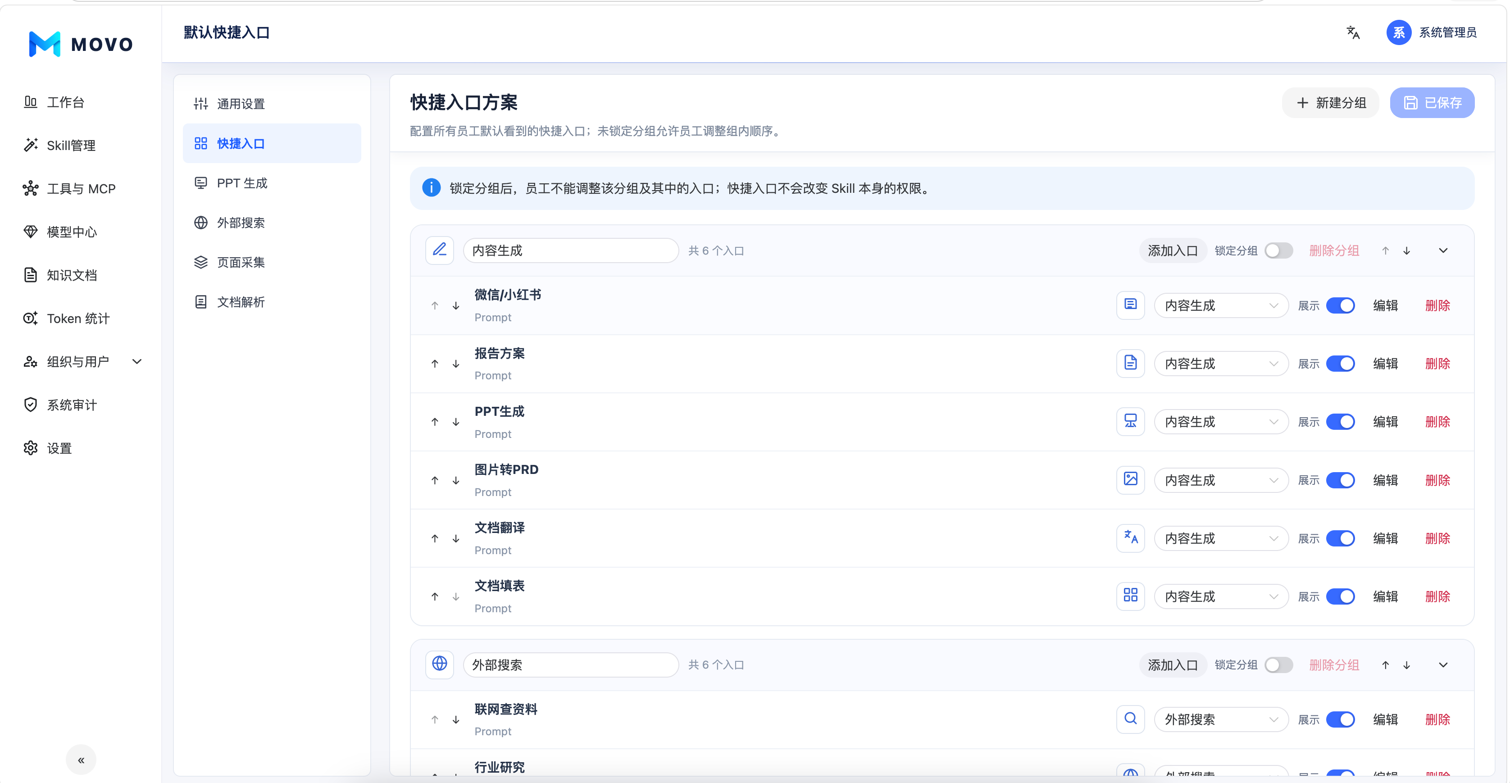The image size is (1510, 783).
Task: Click 新建分组 button
Action: point(1331,103)
